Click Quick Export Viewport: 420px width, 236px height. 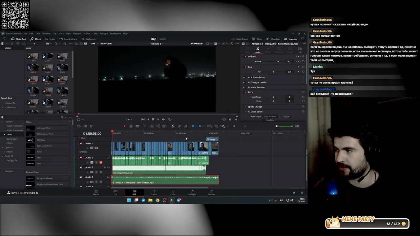(240, 39)
